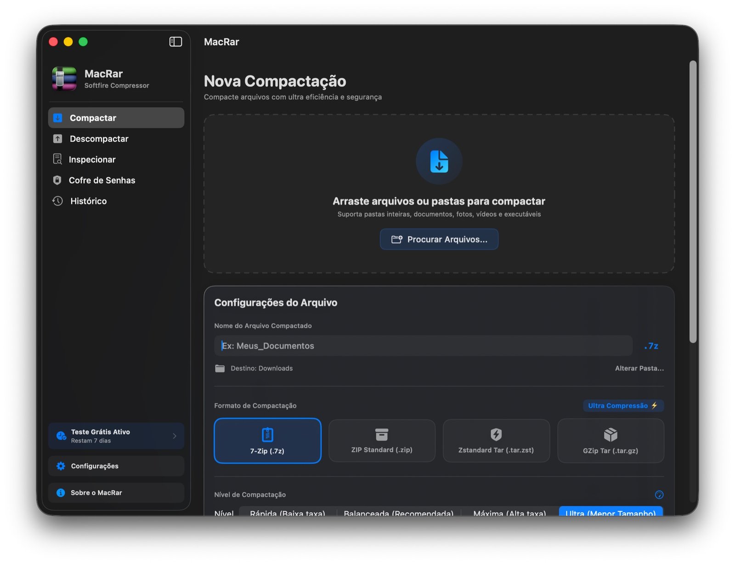735x564 pixels.
Task: Choose Balanceada (Recomendada) compression level
Action: tap(399, 512)
